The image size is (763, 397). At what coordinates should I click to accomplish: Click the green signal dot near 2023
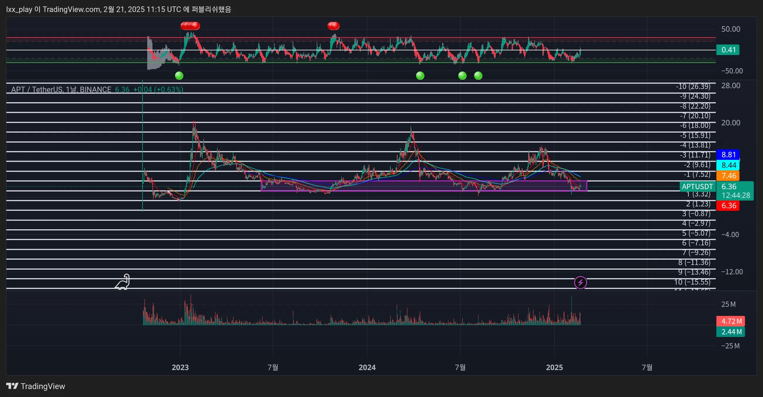pos(179,76)
